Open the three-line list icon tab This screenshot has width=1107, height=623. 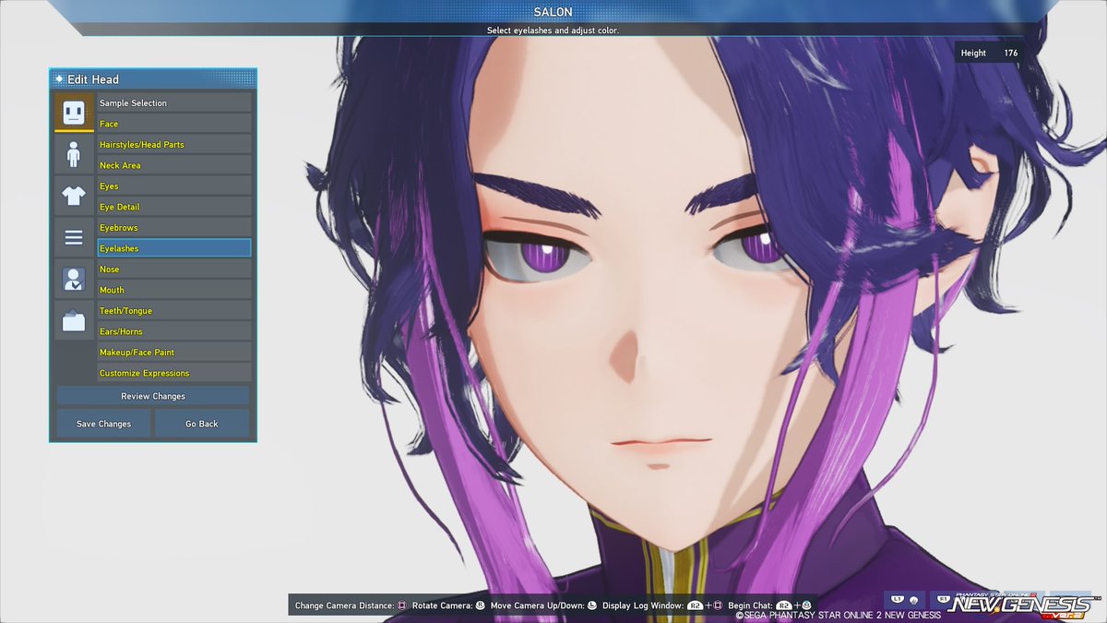[74, 237]
